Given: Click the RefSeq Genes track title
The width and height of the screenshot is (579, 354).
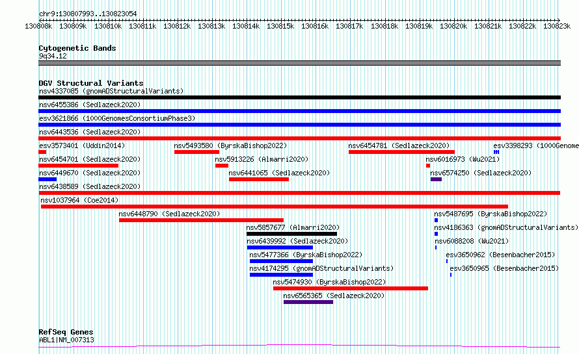Looking at the screenshot, I should (66, 332).
